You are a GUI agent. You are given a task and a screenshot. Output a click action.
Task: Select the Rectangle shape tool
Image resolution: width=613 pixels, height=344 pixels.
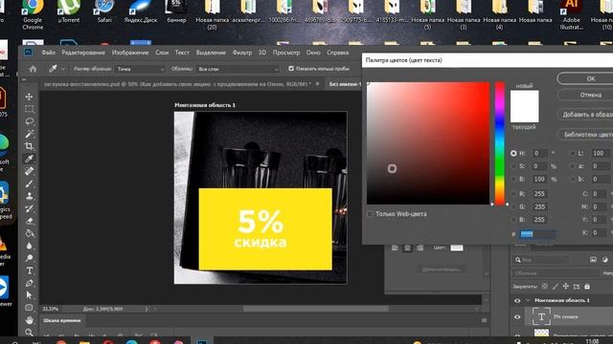click(29, 308)
